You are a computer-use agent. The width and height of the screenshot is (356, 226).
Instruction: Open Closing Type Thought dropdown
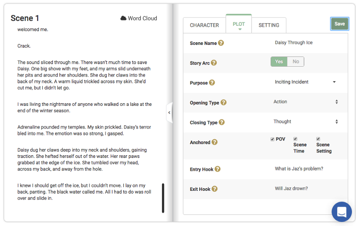pos(305,121)
